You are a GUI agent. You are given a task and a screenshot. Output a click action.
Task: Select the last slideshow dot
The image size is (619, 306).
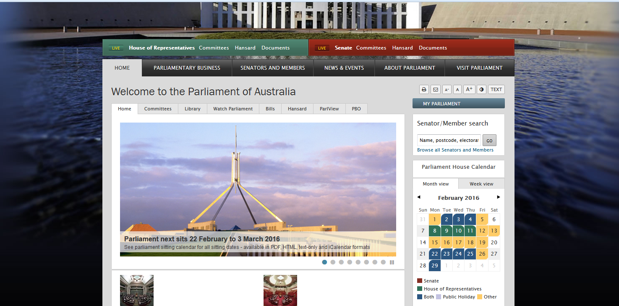383,262
